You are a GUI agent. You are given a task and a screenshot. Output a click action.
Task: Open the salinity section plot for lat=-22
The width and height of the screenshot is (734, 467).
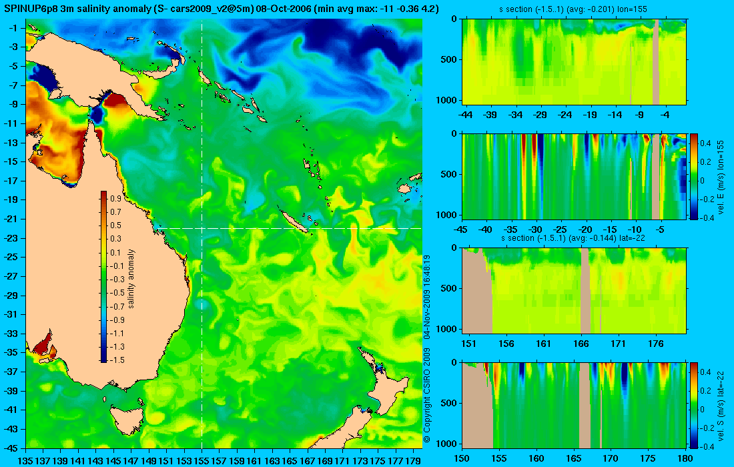575,291
